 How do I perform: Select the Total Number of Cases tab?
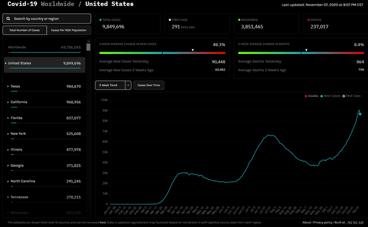(25, 30)
